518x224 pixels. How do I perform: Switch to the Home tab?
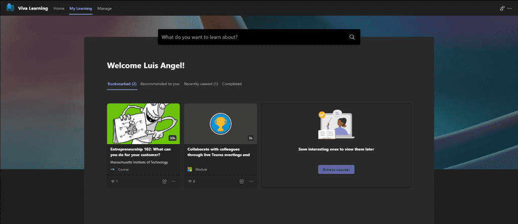click(x=59, y=8)
